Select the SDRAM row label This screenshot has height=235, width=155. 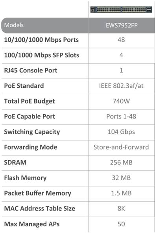pos(15,163)
